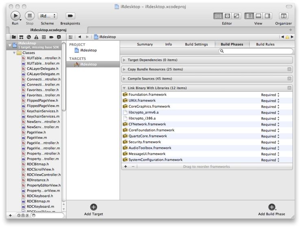
Task: Add a library with the plus button
Action: [126, 167]
